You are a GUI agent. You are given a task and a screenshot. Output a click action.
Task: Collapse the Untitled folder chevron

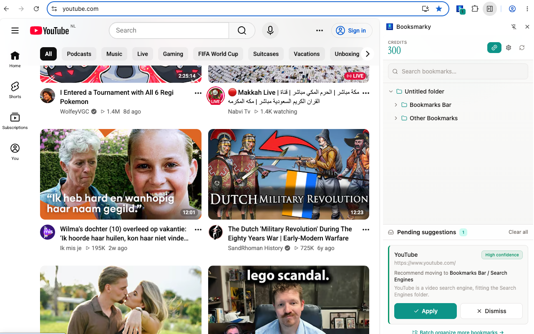pos(391,91)
